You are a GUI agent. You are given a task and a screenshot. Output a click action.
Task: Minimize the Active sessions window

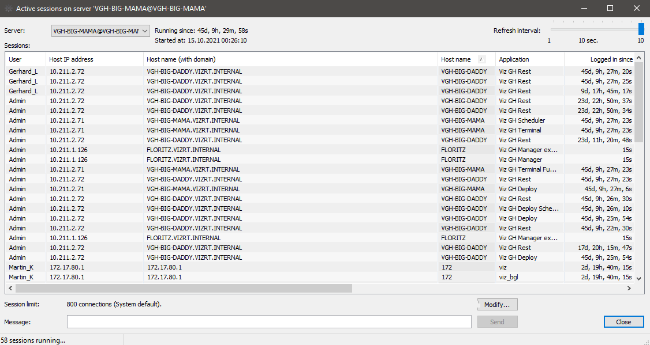coord(584,8)
